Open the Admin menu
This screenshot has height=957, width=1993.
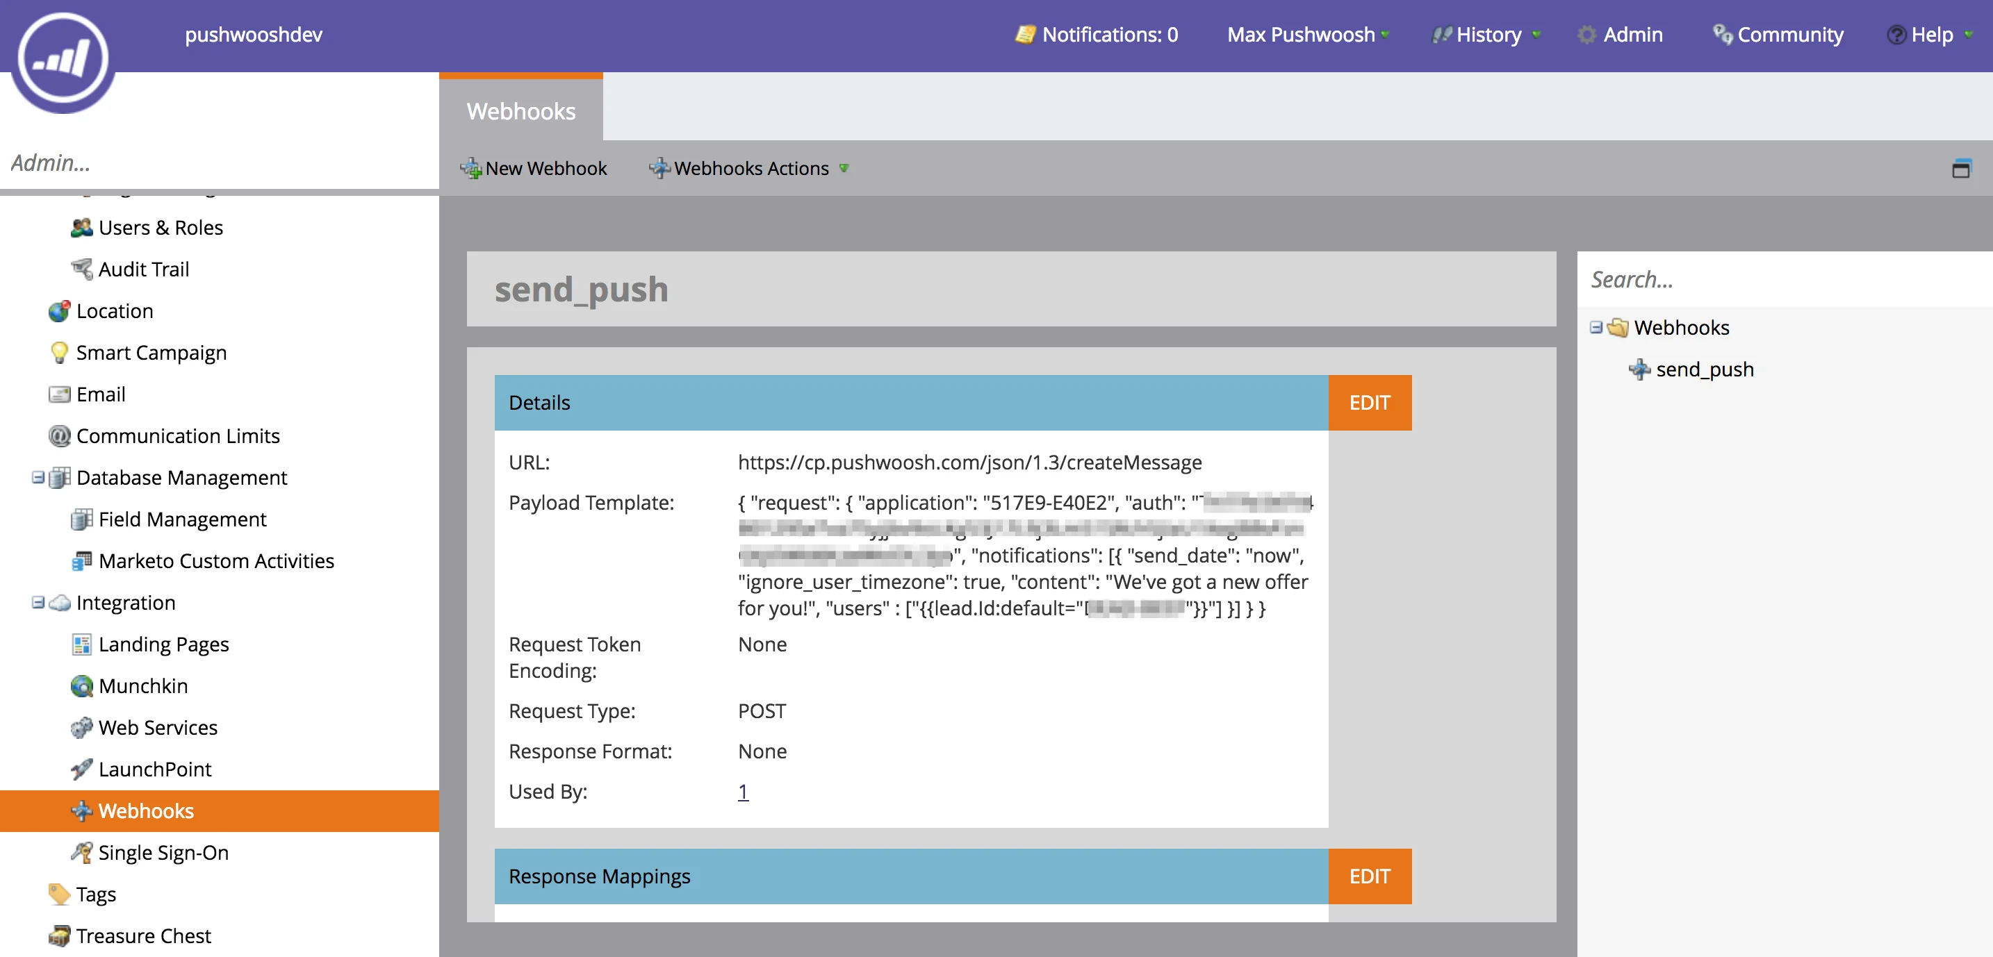pyautogui.click(x=1632, y=35)
